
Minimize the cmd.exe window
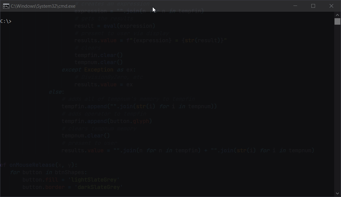295,6
